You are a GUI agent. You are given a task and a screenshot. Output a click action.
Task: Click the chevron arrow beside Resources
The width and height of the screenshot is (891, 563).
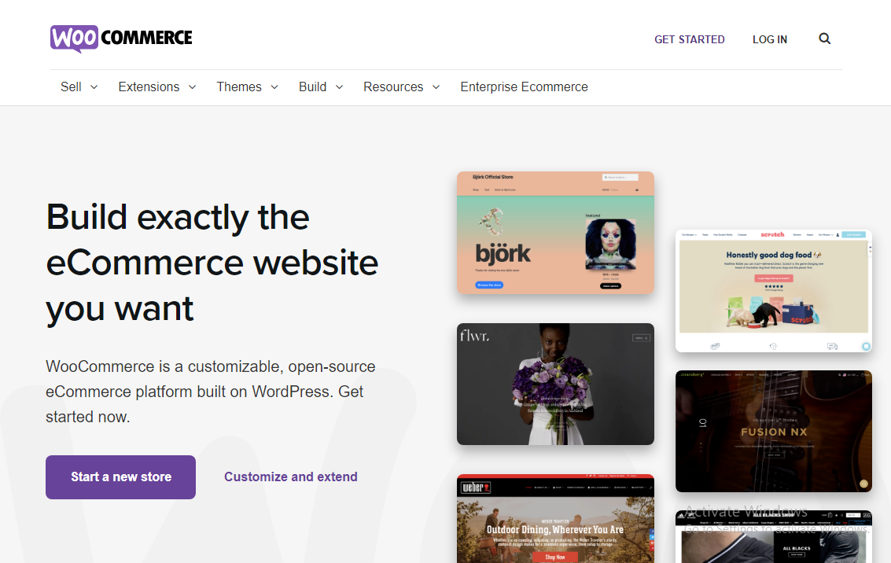coord(436,87)
